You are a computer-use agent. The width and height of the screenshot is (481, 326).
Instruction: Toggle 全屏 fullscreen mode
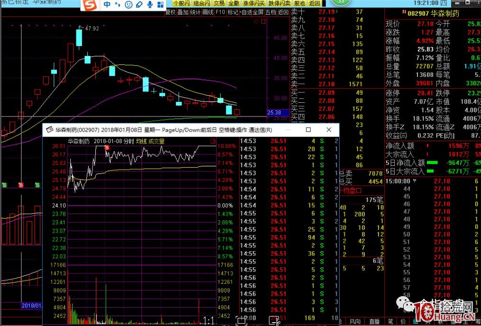click(x=258, y=12)
